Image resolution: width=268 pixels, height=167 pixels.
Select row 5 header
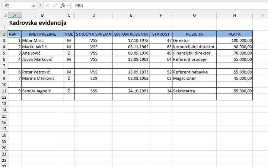click(4, 53)
